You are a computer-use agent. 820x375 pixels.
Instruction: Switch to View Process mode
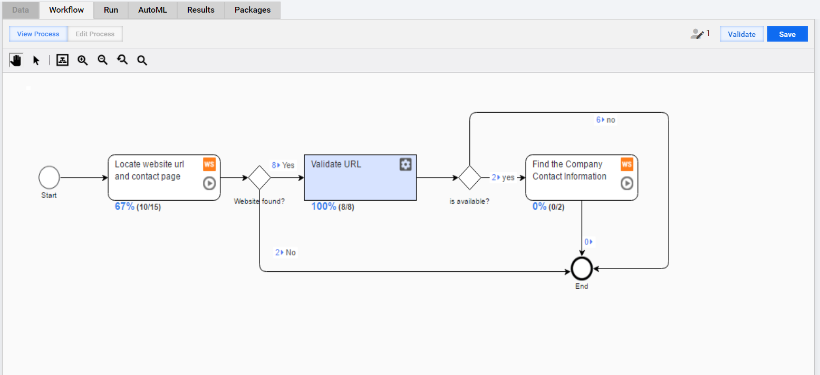[38, 34]
